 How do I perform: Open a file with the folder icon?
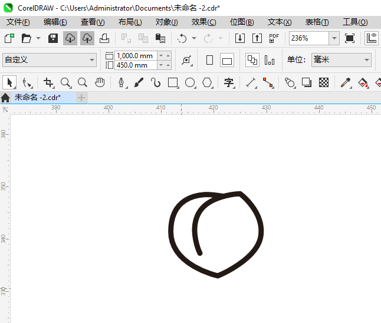tap(26, 38)
